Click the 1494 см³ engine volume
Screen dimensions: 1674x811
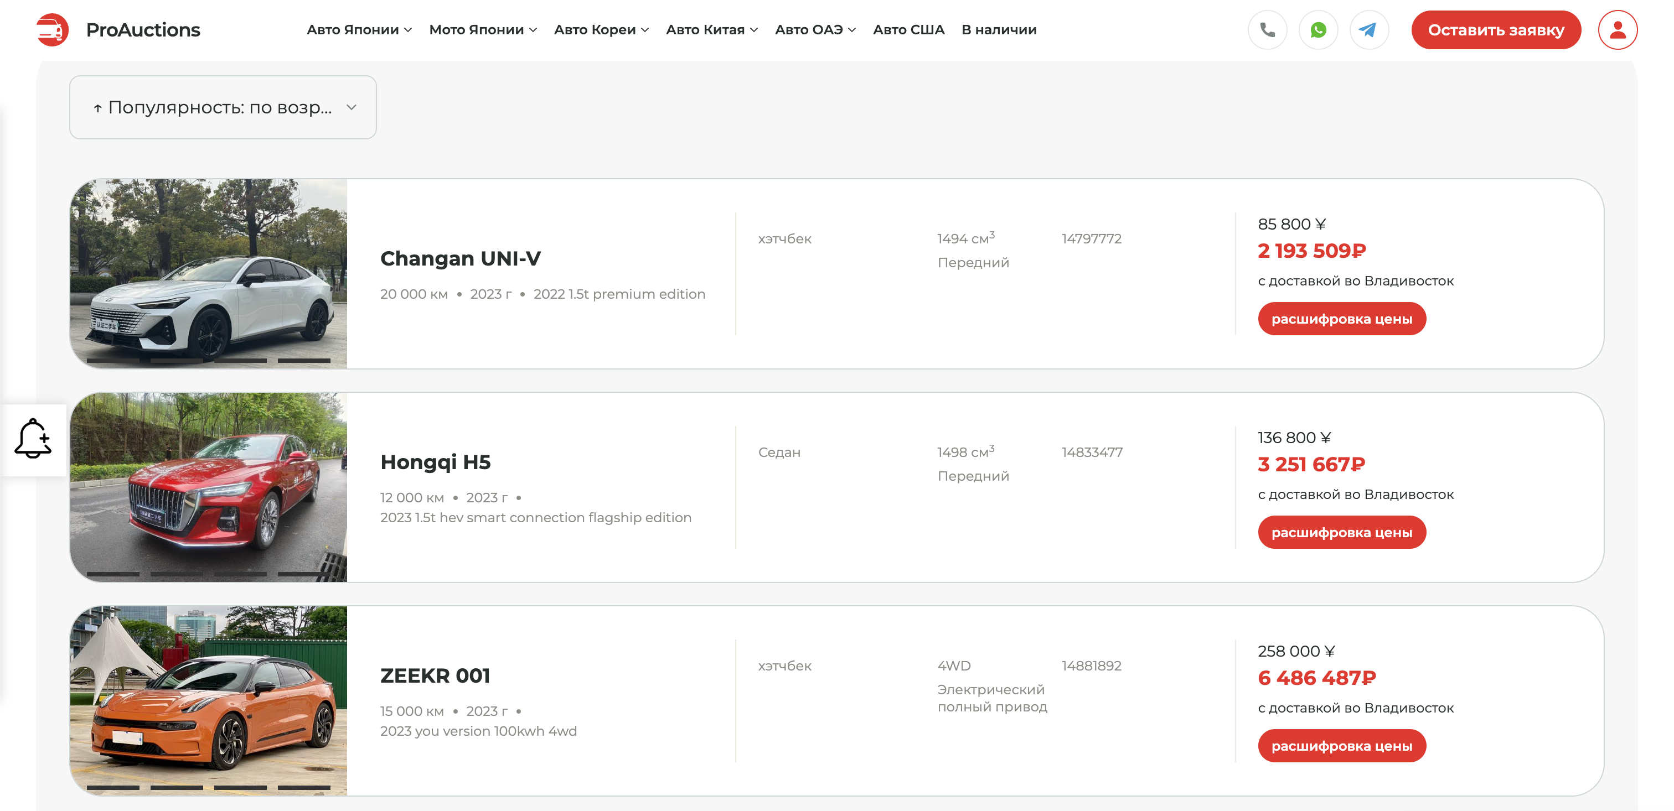click(965, 238)
